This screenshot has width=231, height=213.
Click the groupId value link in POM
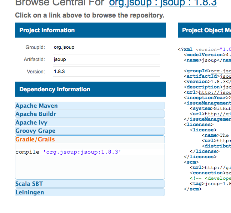click(221, 71)
